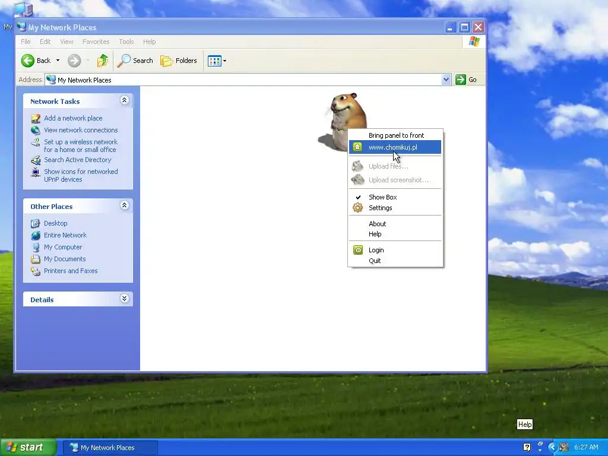608x456 pixels.
Task: Click the UPnP devices icon
Action: click(36, 172)
